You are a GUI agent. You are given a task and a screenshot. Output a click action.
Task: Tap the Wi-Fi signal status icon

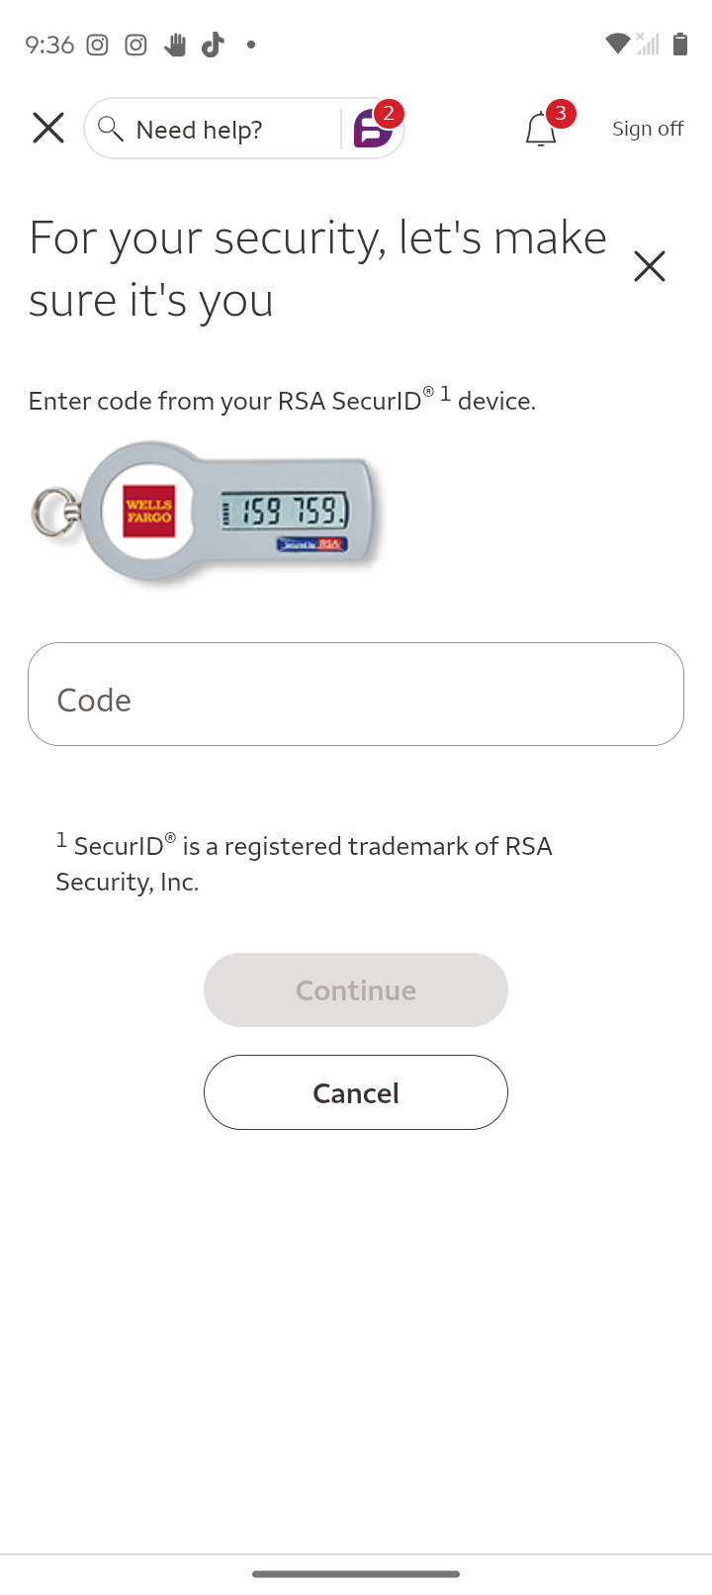pos(617,44)
